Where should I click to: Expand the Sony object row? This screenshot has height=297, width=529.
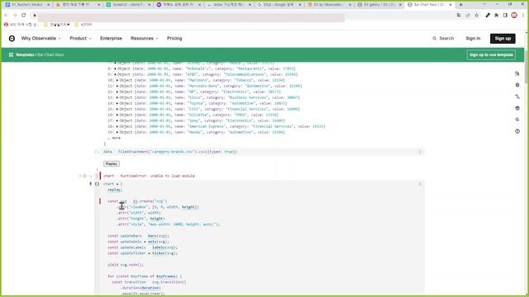(117, 120)
